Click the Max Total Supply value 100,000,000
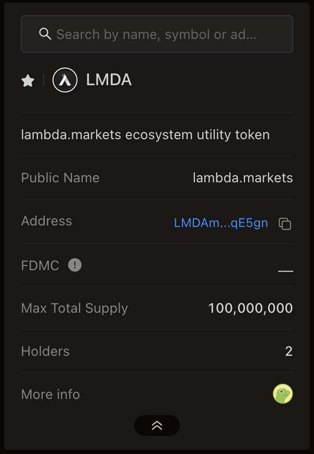 (x=250, y=309)
